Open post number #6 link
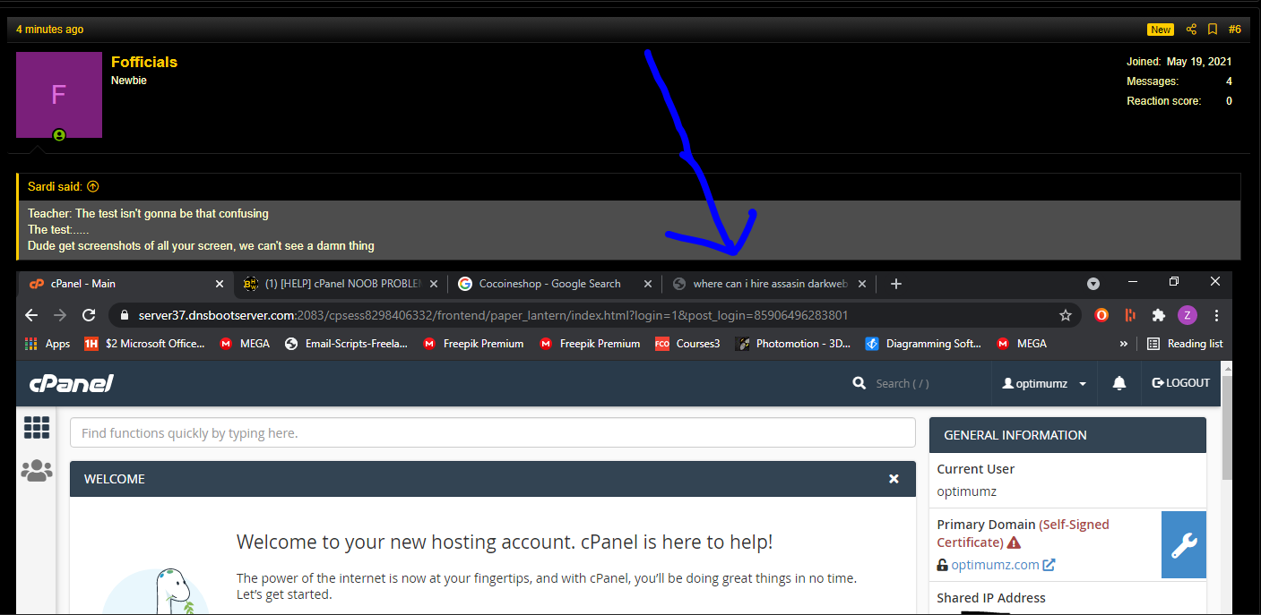Screen dimensions: 1261x615 [x=1234, y=30]
